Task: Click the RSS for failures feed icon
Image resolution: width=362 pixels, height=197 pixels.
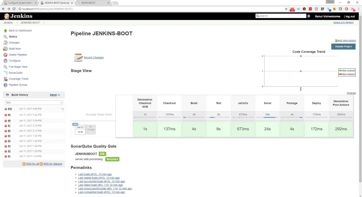Action: pyautogui.click(x=41, y=164)
